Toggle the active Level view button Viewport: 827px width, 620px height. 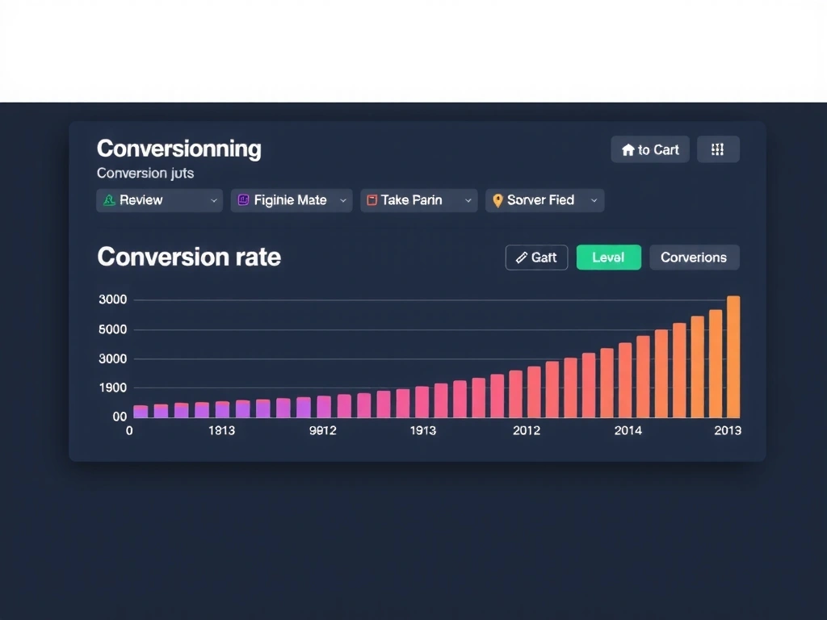coord(608,257)
